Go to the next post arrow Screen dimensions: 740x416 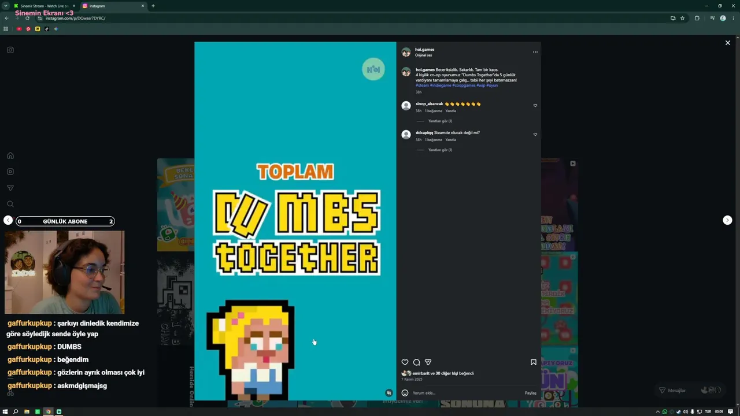(x=727, y=220)
